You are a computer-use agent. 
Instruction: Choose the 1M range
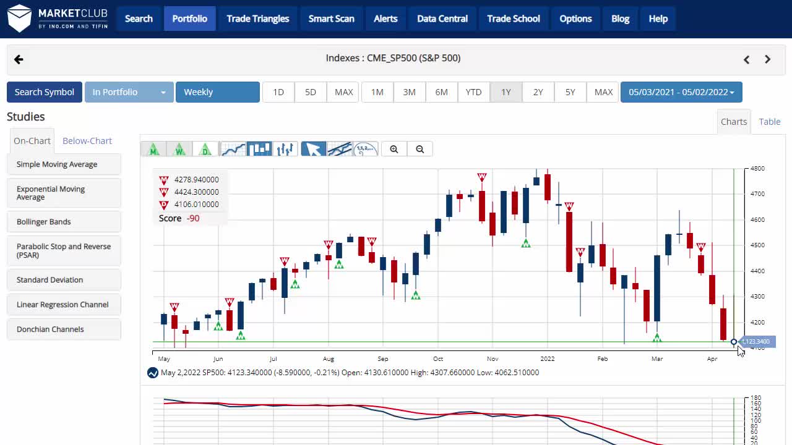(377, 92)
